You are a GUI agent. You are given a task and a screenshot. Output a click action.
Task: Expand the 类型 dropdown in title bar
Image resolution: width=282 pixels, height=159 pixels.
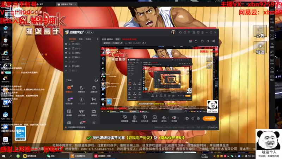coord(90,32)
